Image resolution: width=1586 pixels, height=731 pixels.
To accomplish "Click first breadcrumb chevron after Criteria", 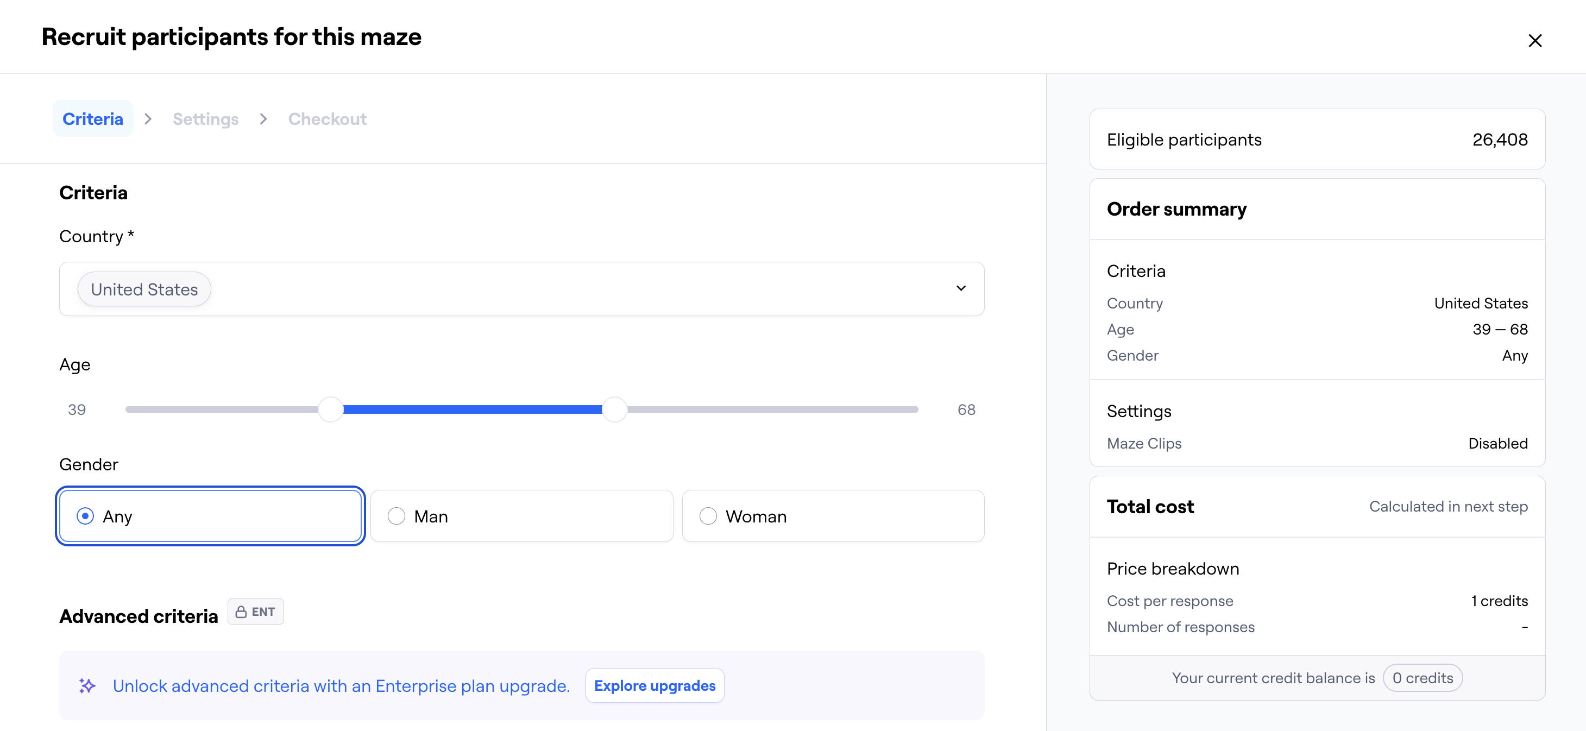I will click(x=148, y=119).
